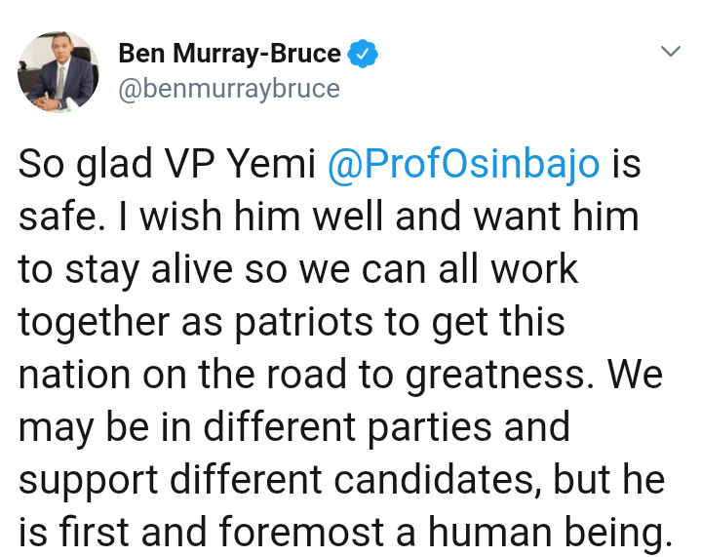Click the word "nation" in the tweet
702x557 pixels.
tap(74, 375)
